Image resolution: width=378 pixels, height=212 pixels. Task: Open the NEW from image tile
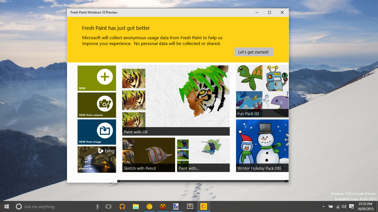tap(97, 132)
